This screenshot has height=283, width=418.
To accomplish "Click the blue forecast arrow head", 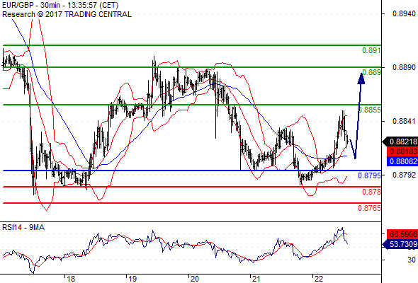I will 361,79.
